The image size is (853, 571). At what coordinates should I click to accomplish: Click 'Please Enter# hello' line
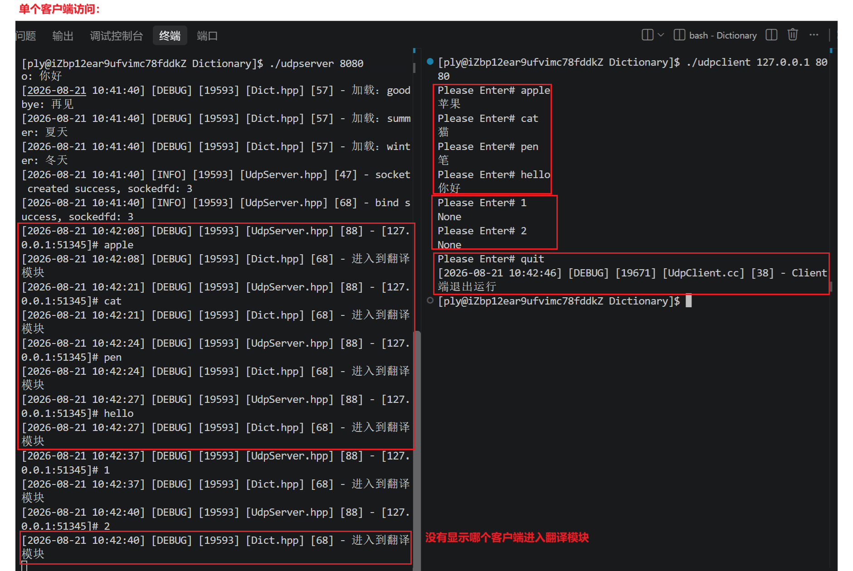tap(494, 174)
